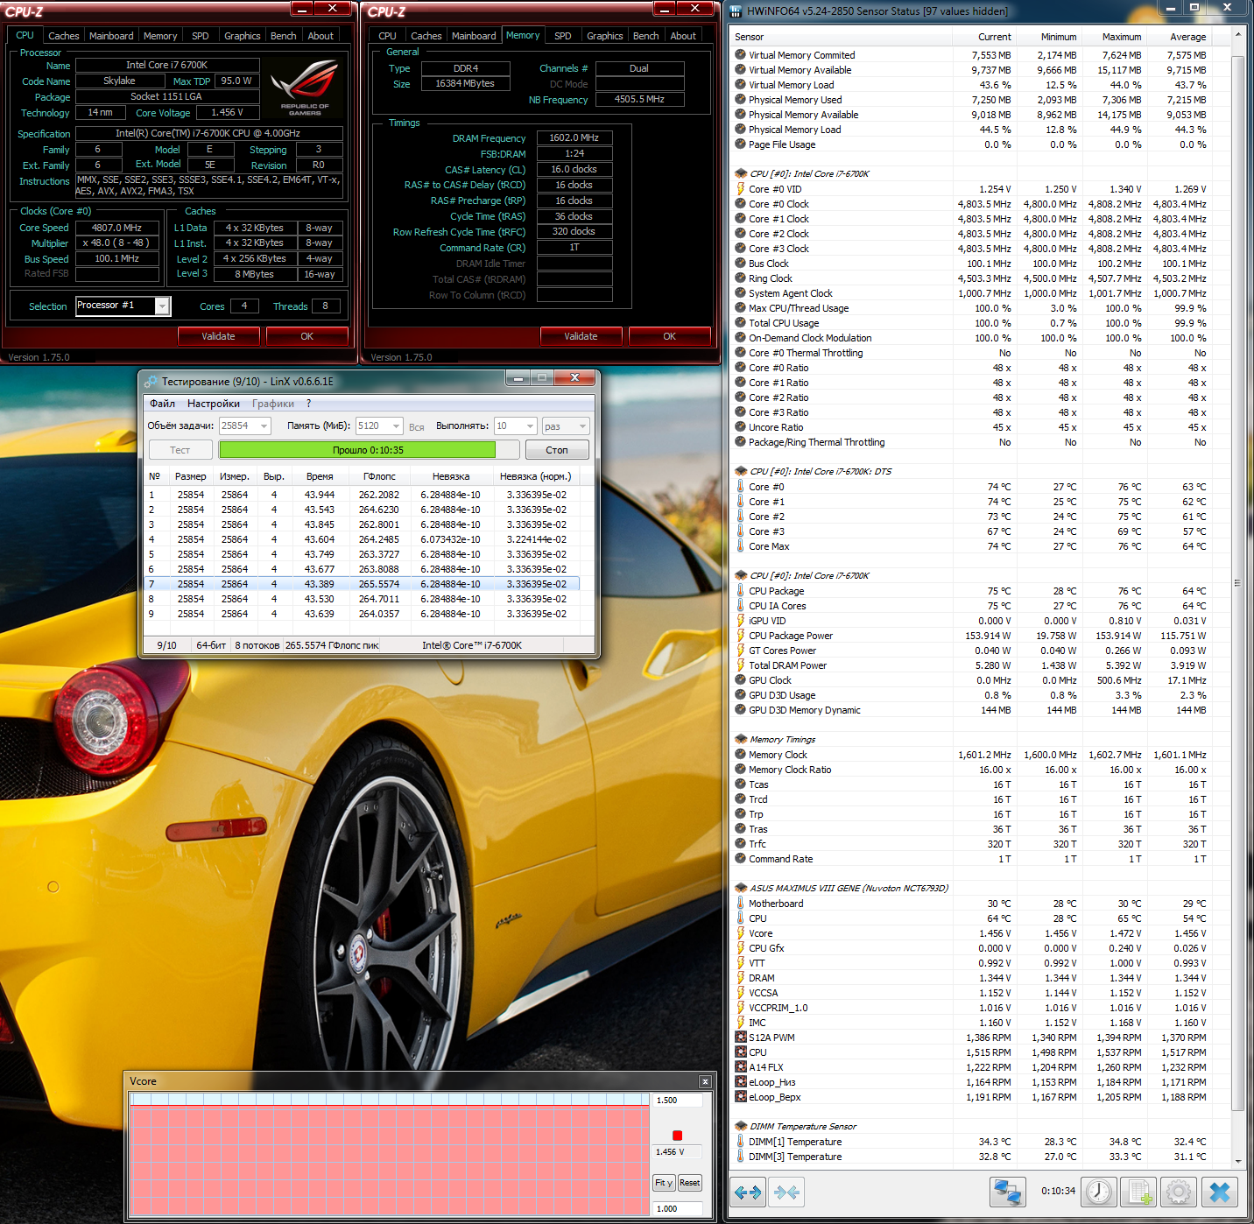Open HWiNFO remote network monitors icon
The width and height of the screenshot is (1254, 1224).
(1008, 1192)
